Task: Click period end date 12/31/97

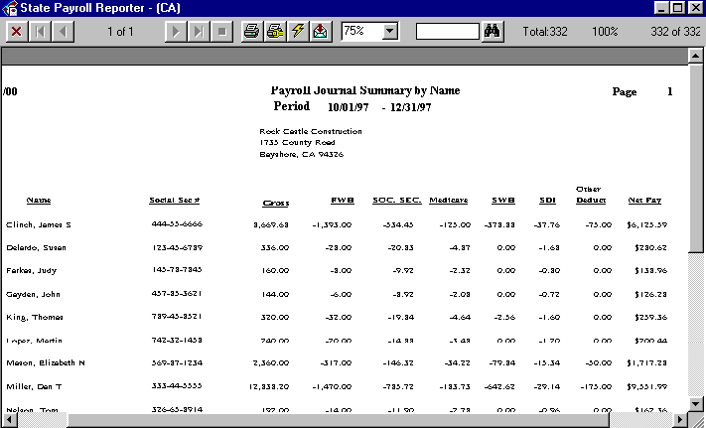Action: (411, 107)
